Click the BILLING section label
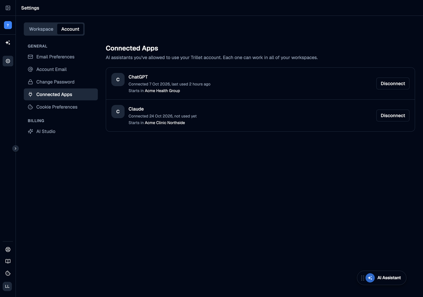 pos(36,121)
